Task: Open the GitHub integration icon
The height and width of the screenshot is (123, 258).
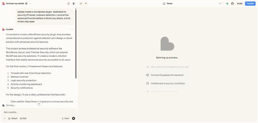Action: tap(232, 3)
